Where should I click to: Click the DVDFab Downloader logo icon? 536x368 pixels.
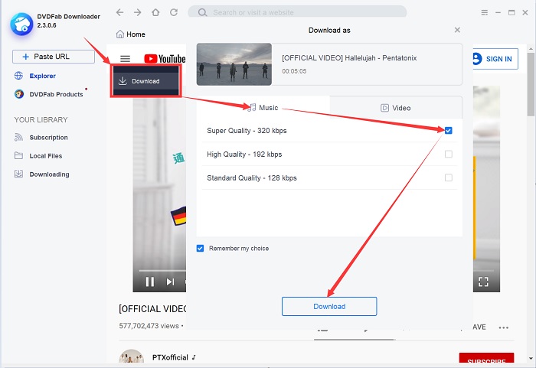tap(21, 24)
